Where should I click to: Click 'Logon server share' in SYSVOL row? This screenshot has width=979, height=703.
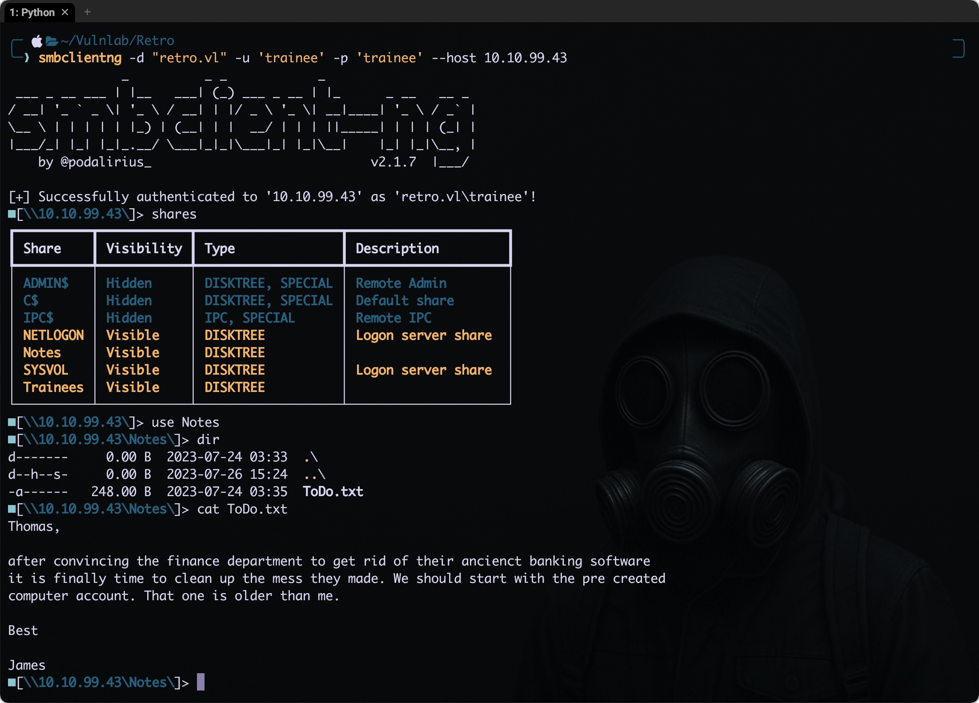(424, 370)
